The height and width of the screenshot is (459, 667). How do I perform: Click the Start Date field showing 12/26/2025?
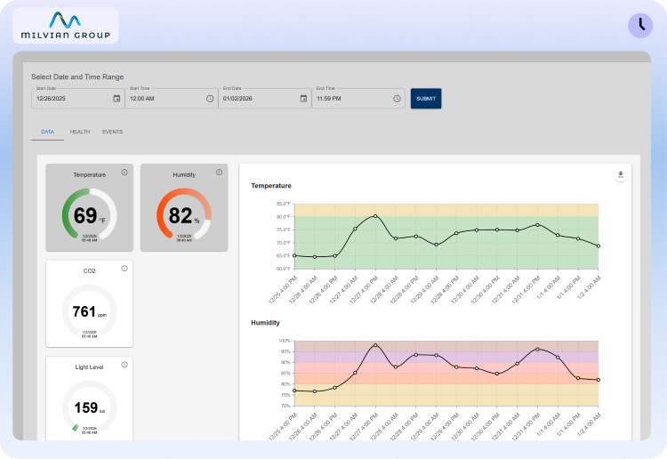click(x=71, y=99)
